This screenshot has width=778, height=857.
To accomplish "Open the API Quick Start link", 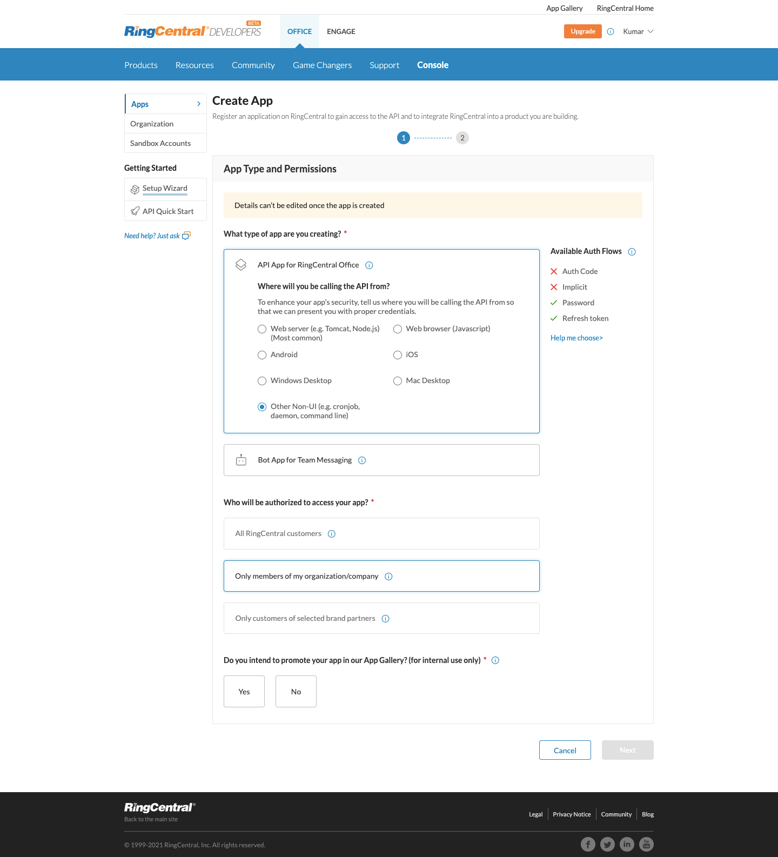I will 168,211.
